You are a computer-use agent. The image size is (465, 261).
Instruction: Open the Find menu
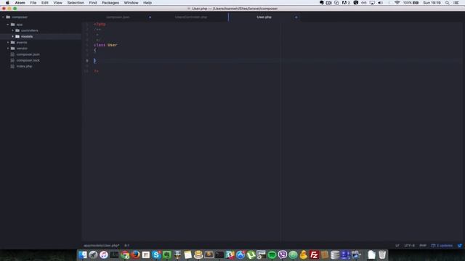(93, 3)
